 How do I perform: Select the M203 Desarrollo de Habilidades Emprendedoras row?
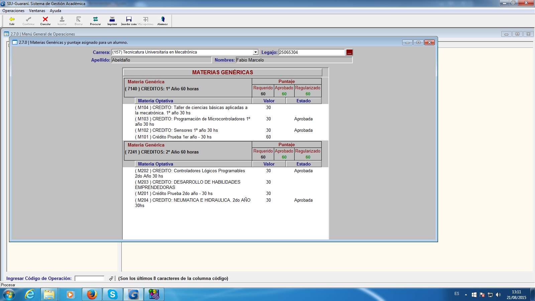[x=225, y=185]
